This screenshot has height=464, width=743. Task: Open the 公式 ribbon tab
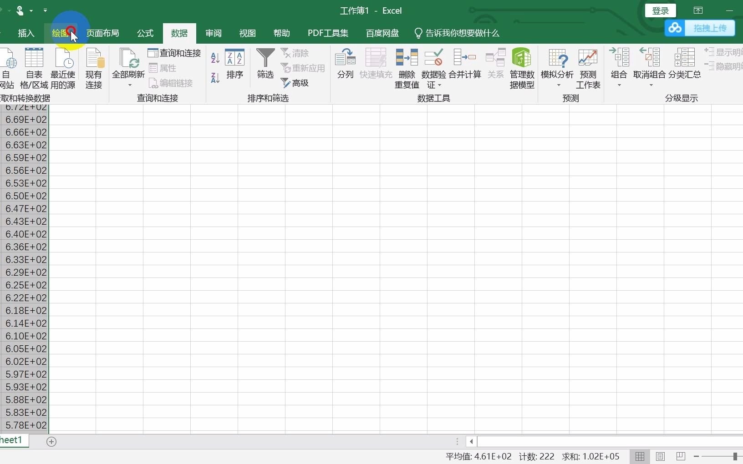click(x=145, y=33)
